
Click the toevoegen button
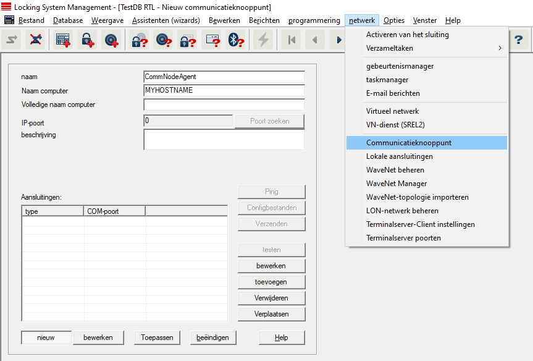pos(271,282)
